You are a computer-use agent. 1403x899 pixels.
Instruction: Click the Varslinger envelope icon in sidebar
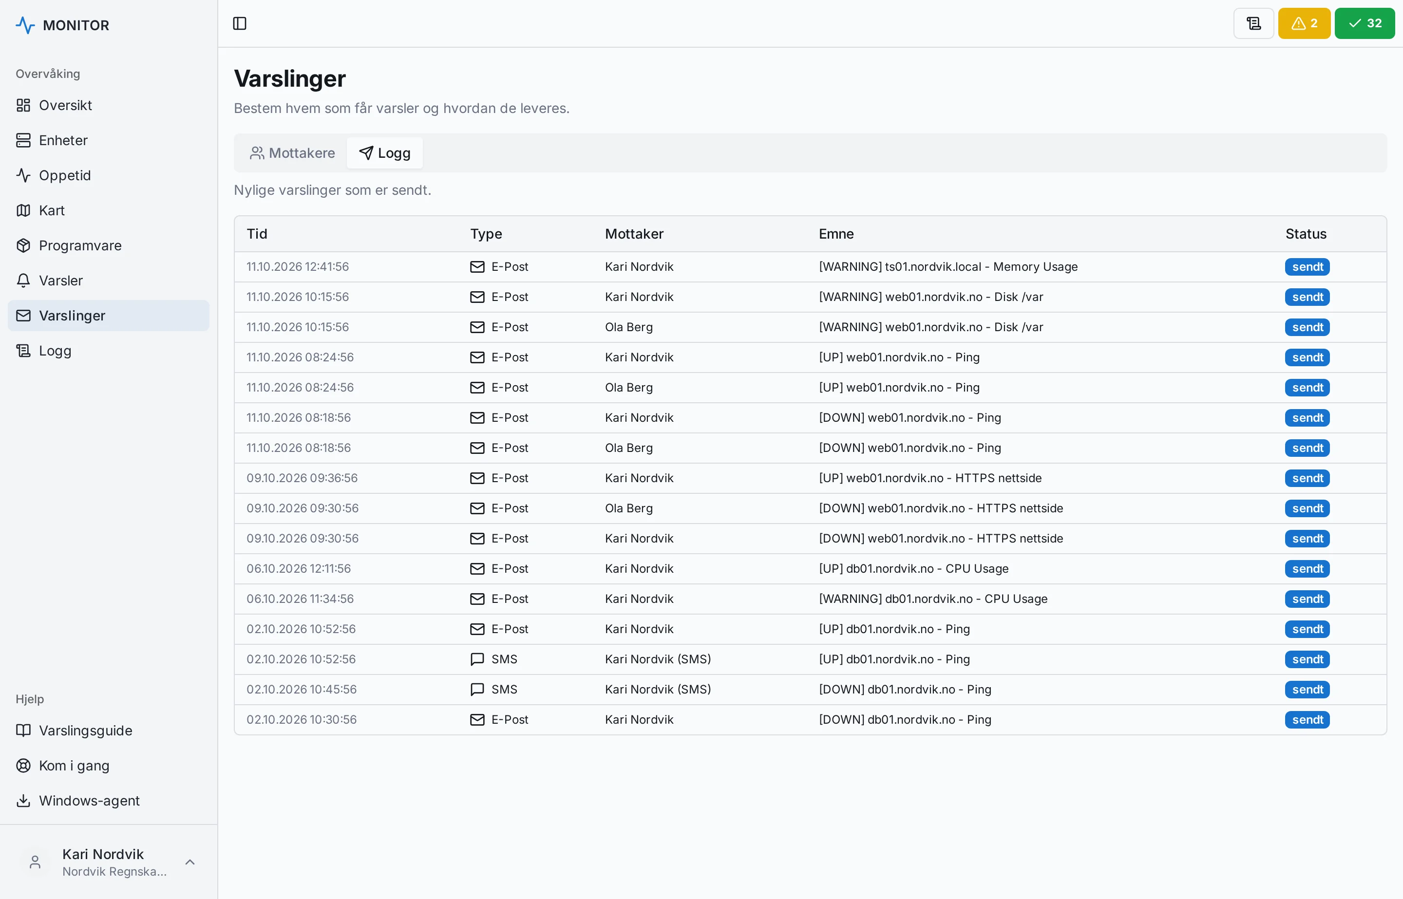(23, 315)
